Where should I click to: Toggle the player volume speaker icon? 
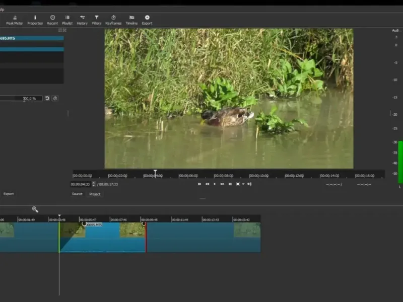click(x=249, y=184)
